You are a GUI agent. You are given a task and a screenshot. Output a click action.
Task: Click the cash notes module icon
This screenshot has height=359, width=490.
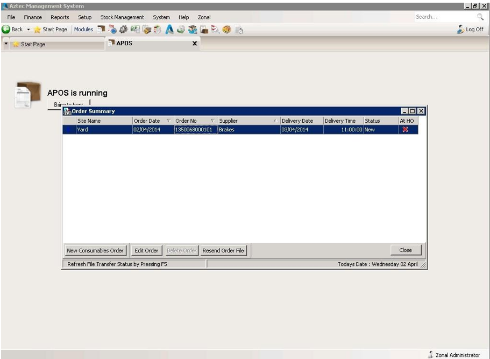[134, 30]
